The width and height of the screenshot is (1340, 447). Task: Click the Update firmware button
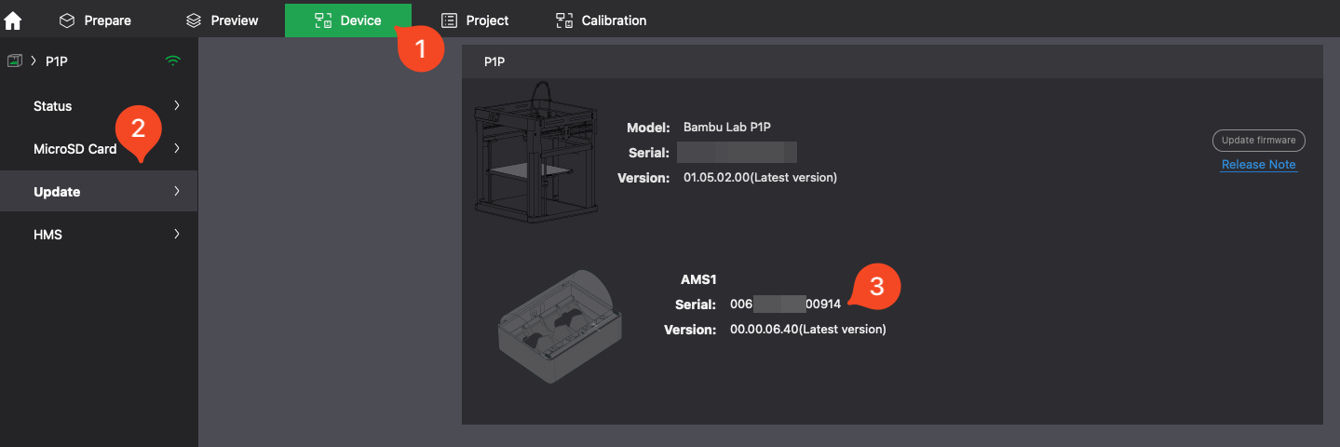point(1258,141)
